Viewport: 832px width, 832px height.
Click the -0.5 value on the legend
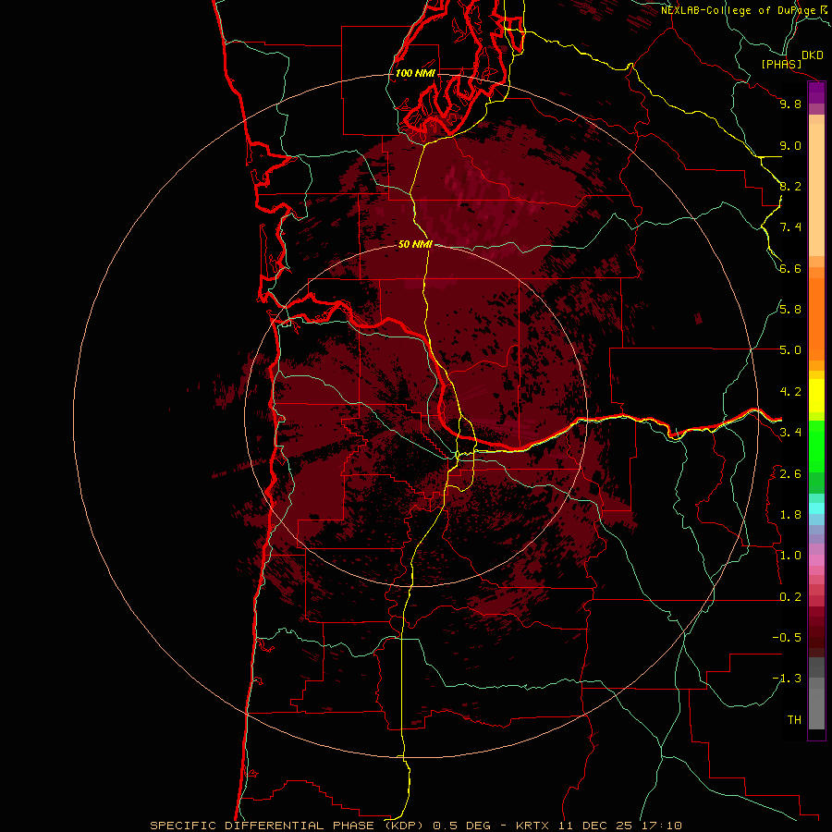(787, 638)
